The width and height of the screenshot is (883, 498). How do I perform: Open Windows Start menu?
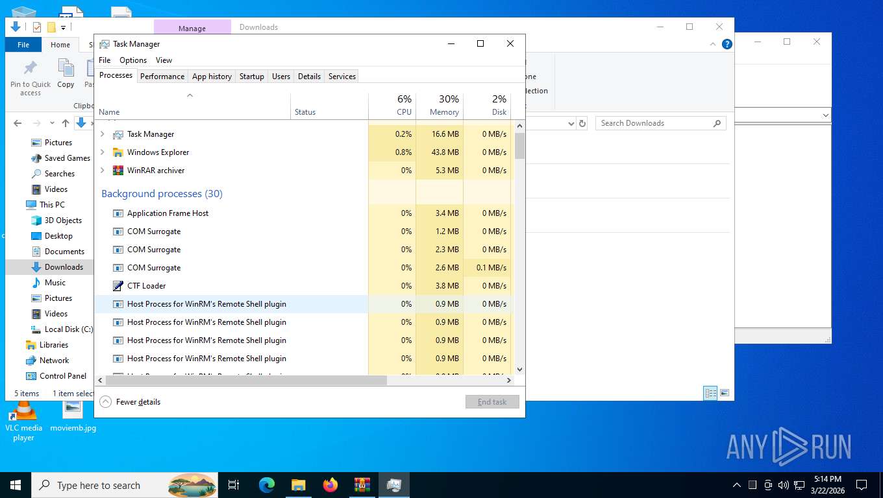pos(16,484)
